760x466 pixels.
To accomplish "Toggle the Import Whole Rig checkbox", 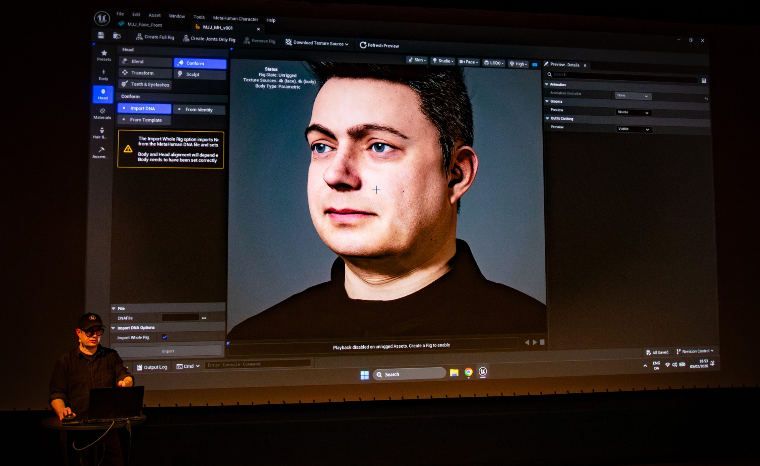I will pos(164,337).
